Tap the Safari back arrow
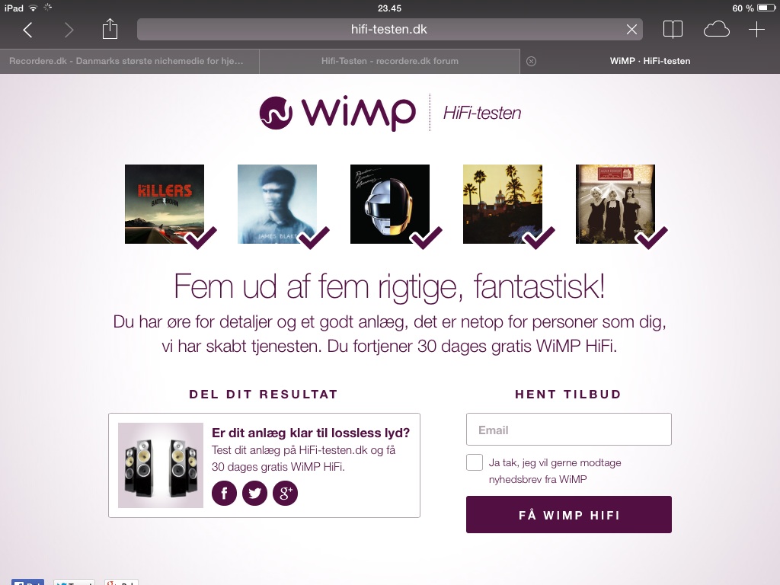Image resolution: width=780 pixels, height=585 pixels. [x=28, y=30]
